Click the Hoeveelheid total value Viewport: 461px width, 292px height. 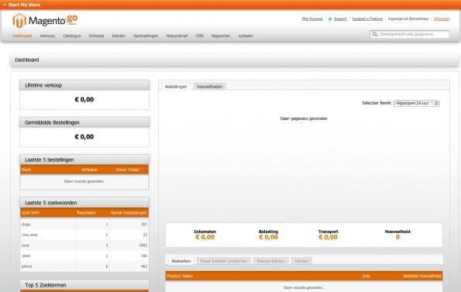point(397,237)
